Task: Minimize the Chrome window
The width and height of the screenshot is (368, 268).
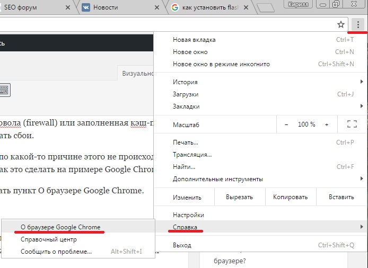Action: pos(323,4)
